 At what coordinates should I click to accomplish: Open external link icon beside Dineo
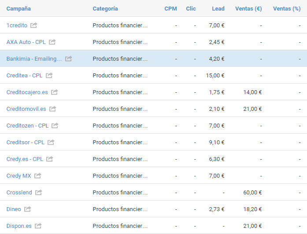pos(27,209)
